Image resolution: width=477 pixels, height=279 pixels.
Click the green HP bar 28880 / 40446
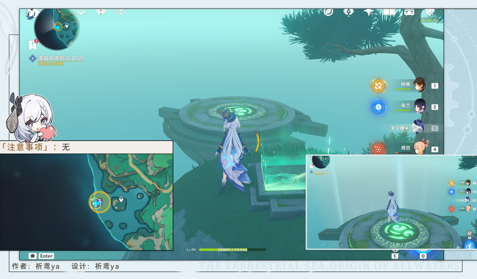click(x=232, y=250)
